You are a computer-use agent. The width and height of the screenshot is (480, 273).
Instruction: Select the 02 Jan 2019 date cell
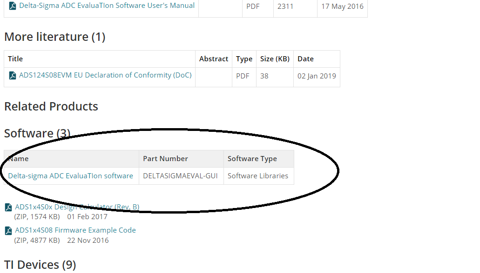click(317, 76)
